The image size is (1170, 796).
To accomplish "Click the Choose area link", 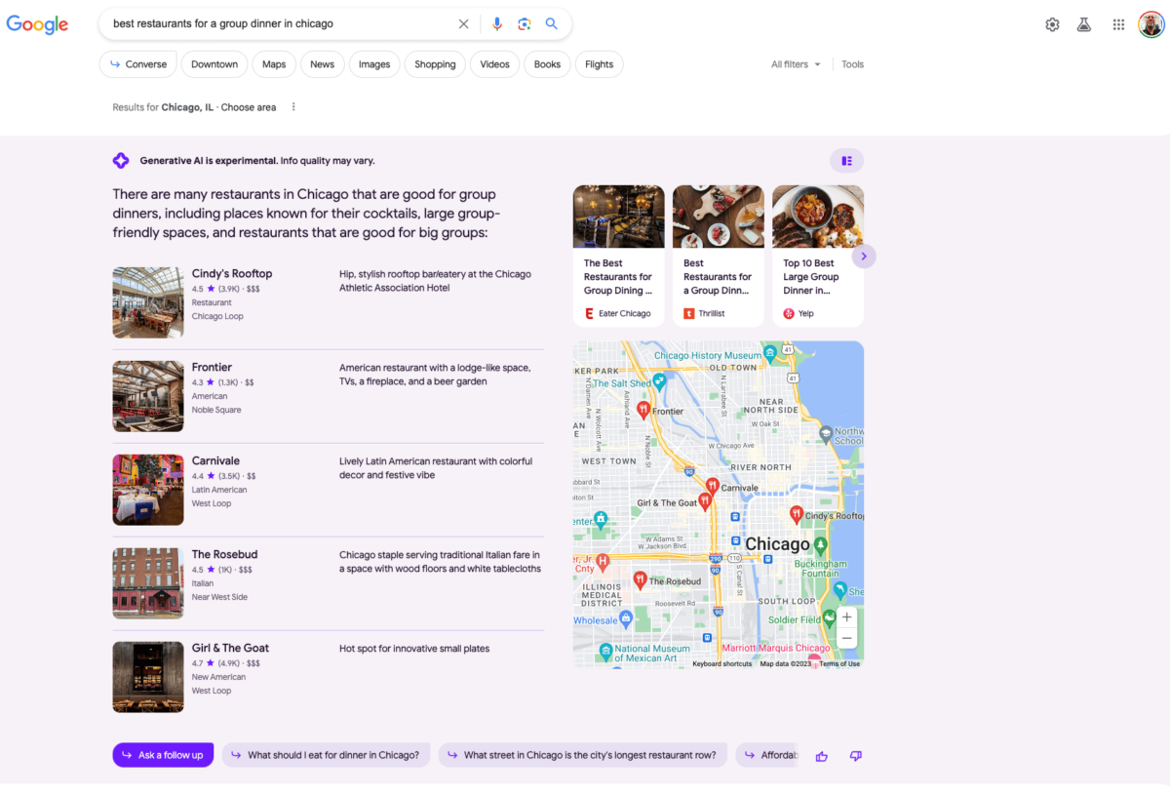I will tap(249, 107).
